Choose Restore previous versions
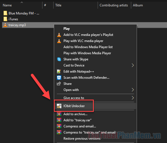The image size is (167, 143). pos(95,139)
